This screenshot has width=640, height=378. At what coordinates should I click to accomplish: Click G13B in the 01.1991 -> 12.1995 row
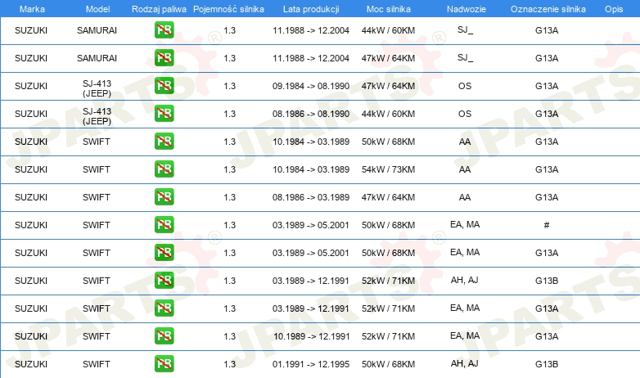[547, 364]
